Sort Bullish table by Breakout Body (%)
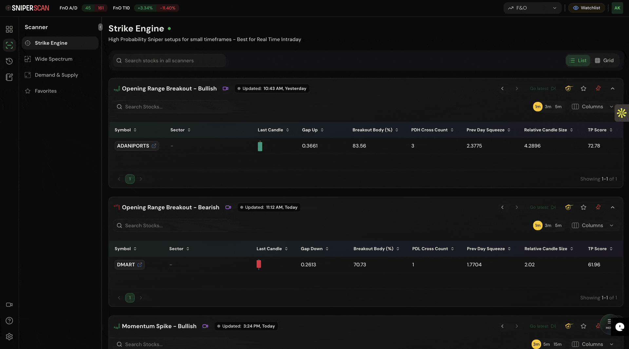This screenshot has width=629, height=349. (x=375, y=130)
